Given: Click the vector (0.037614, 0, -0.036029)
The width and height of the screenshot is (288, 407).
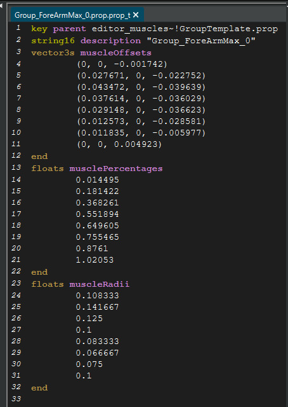Looking at the screenshot, I should click(x=141, y=99).
